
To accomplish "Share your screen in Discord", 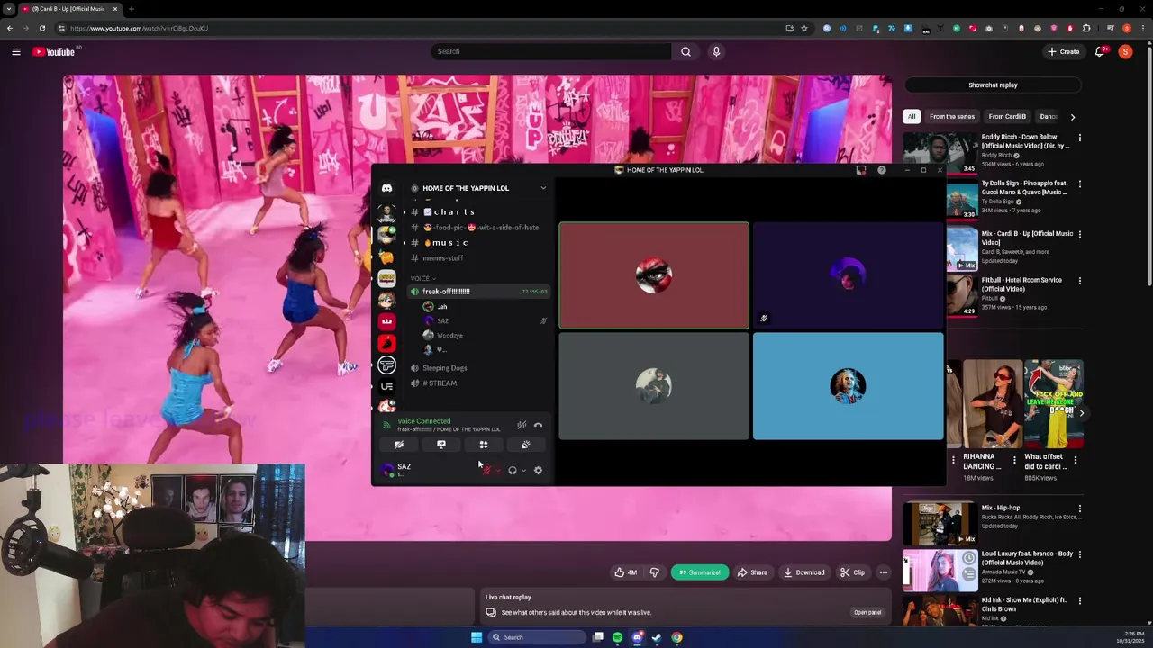I will (441, 445).
